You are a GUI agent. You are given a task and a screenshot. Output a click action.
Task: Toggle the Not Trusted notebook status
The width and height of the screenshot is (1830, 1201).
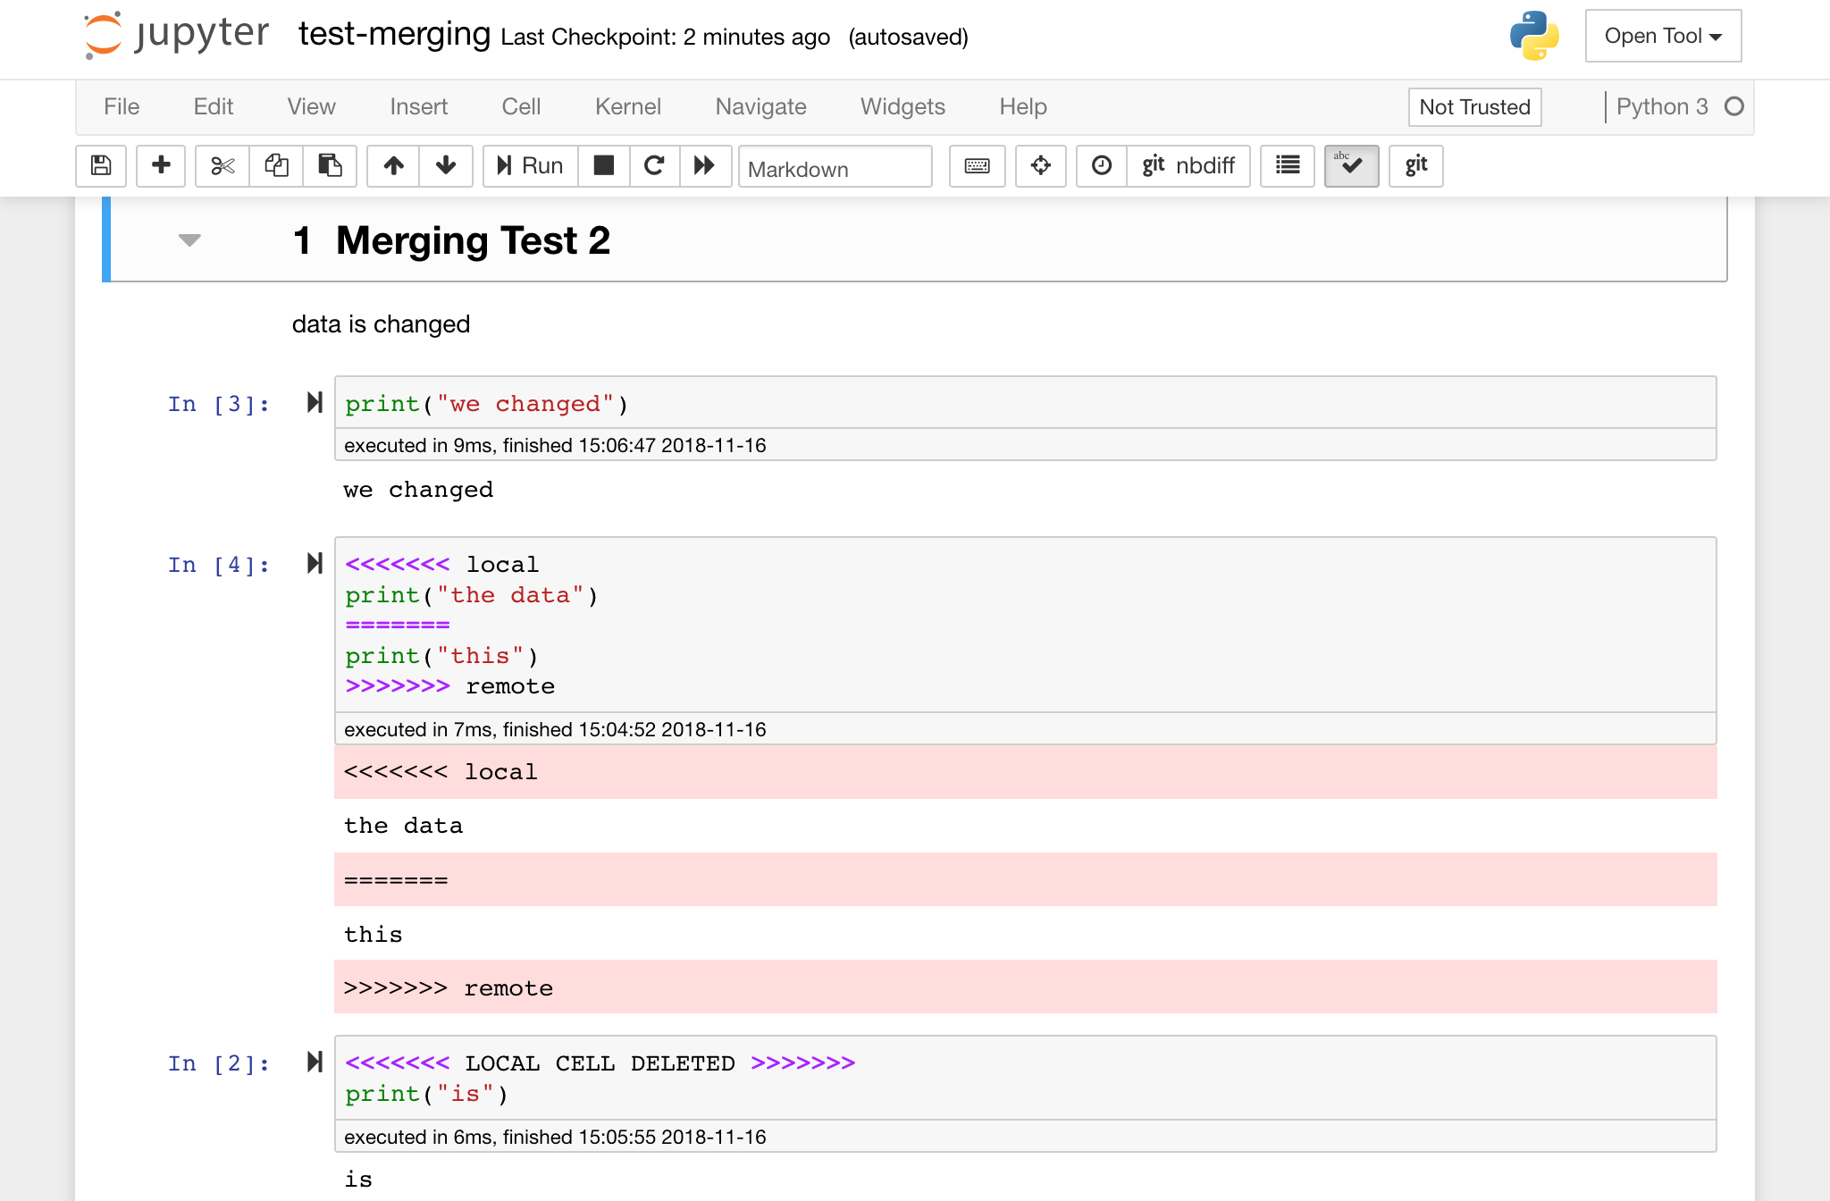(x=1474, y=107)
